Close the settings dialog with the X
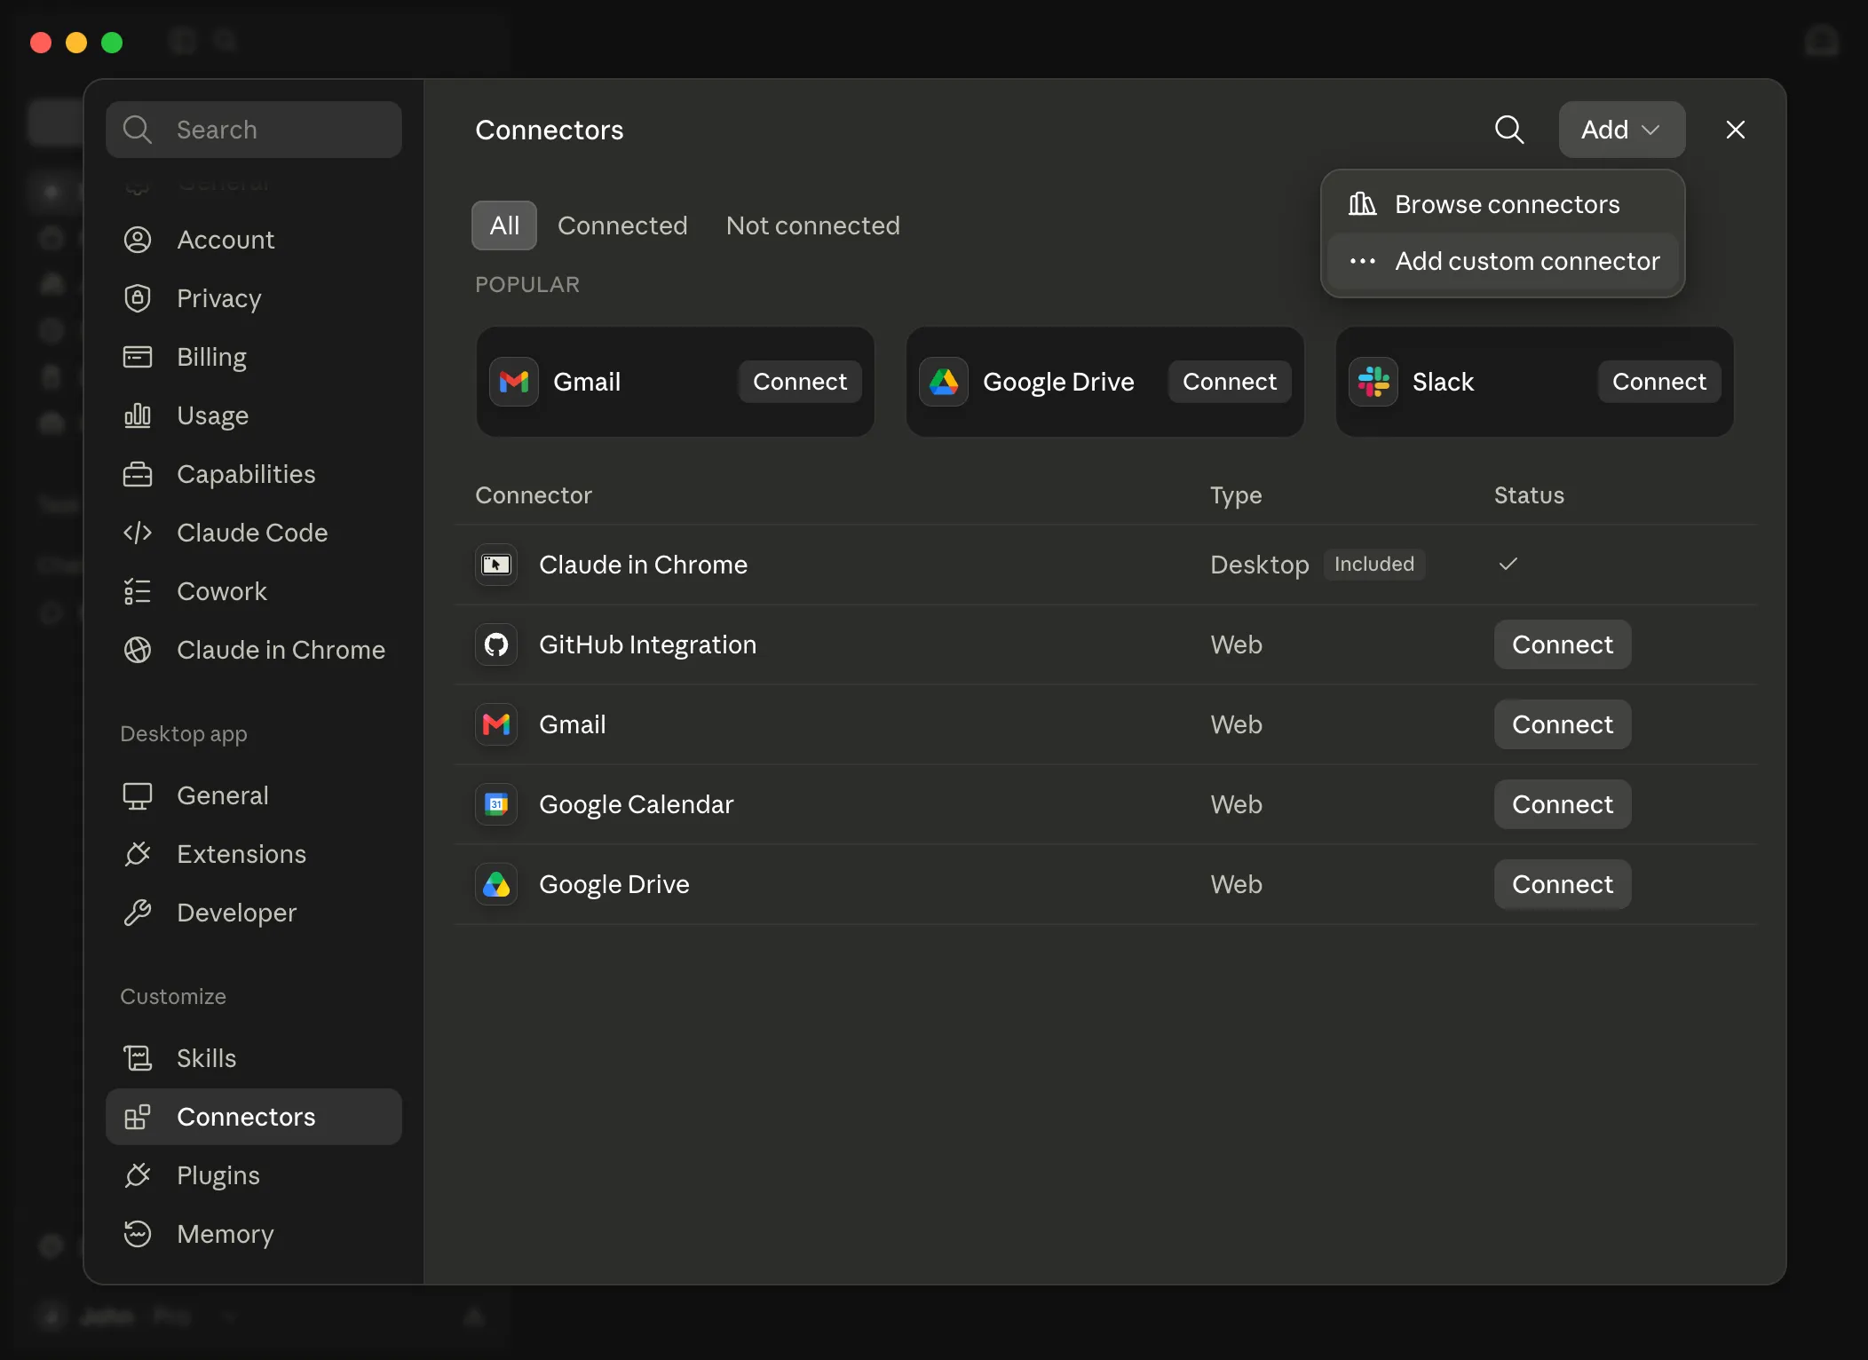Viewport: 1868px width, 1360px height. 1736,130
